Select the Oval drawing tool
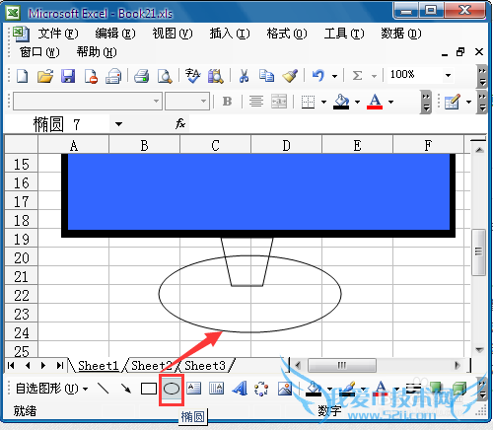The image size is (493, 430). [172, 389]
